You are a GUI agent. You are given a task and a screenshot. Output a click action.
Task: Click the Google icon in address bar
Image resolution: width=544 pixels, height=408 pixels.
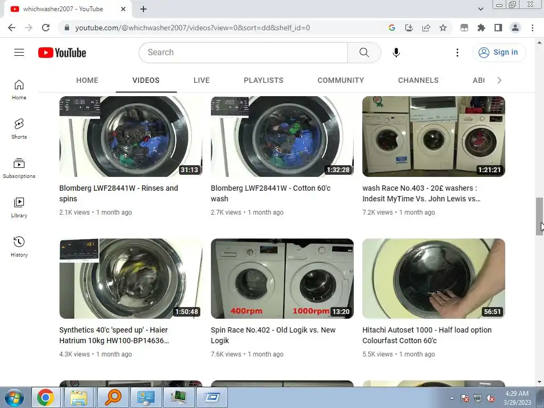point(392,28)
